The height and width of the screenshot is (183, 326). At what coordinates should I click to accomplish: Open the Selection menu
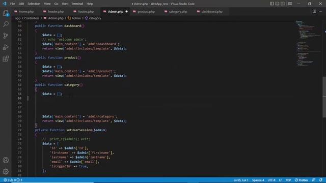click(x=34, y=4)
